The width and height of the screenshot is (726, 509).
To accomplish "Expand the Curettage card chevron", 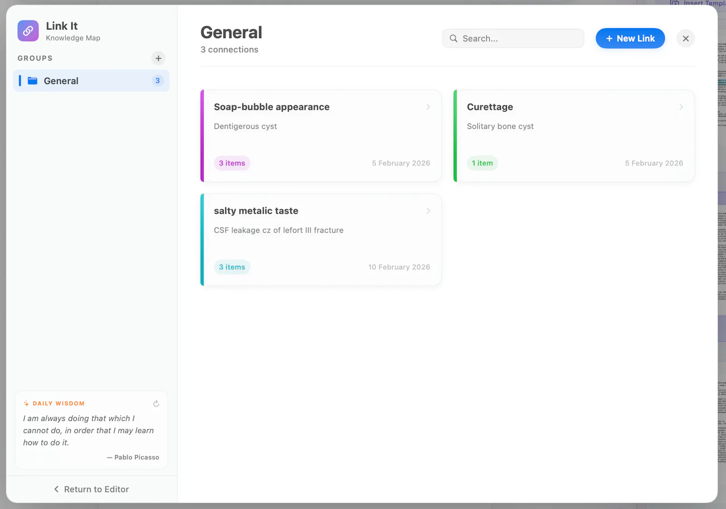I will 681,107.
